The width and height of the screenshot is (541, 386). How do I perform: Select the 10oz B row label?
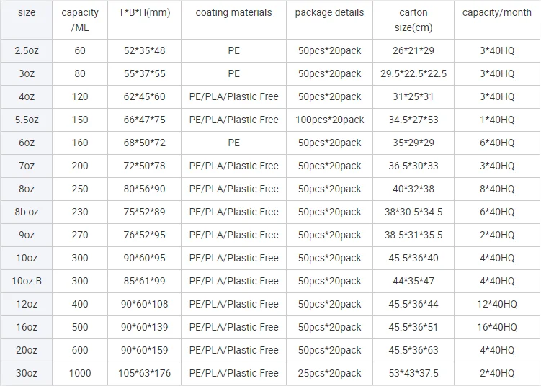27,281
